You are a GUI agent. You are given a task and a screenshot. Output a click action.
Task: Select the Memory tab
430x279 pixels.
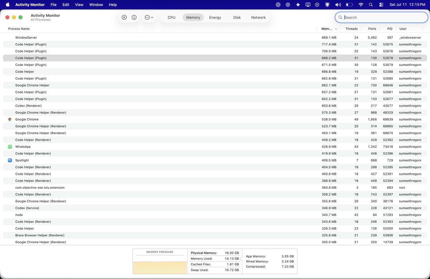point(193,17)
